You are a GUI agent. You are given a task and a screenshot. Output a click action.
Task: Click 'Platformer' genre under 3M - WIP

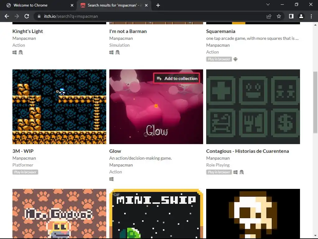click(x=23, y=165)
